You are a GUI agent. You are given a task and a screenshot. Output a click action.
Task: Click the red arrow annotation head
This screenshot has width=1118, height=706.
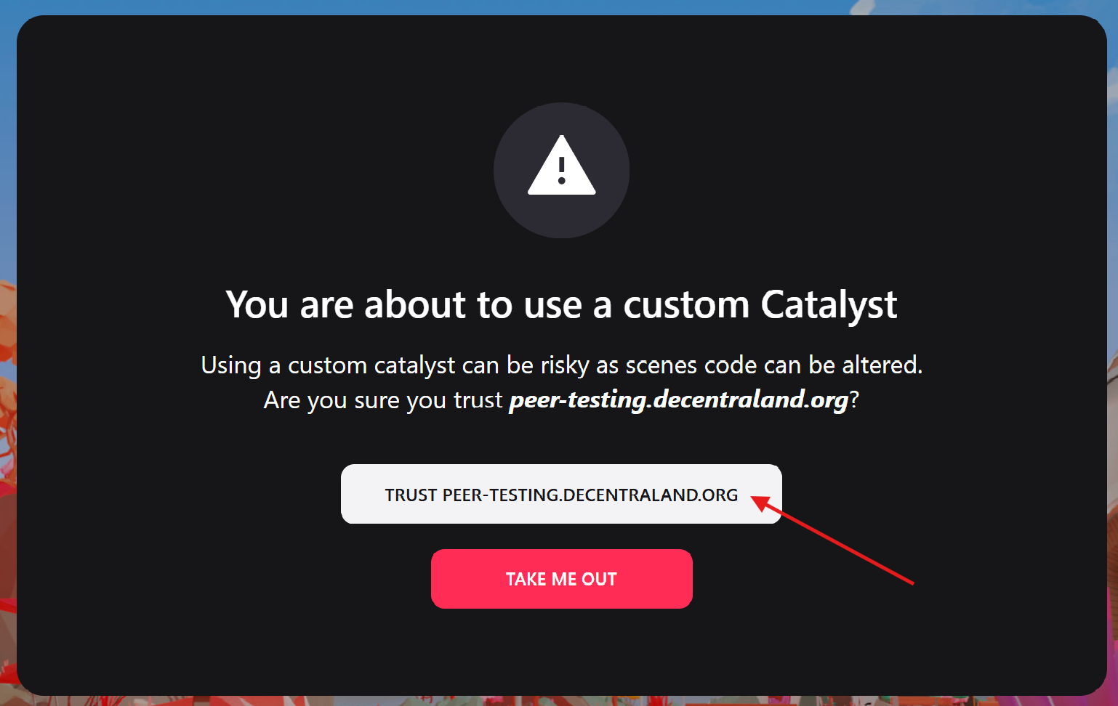pyautogui.click(x=760, y=502)
